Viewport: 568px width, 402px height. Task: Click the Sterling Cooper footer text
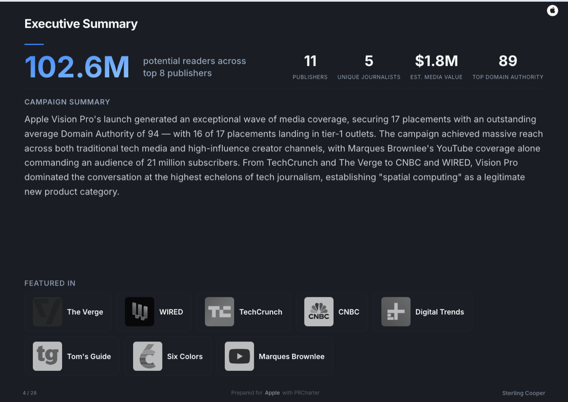click(x=524, y=393)
